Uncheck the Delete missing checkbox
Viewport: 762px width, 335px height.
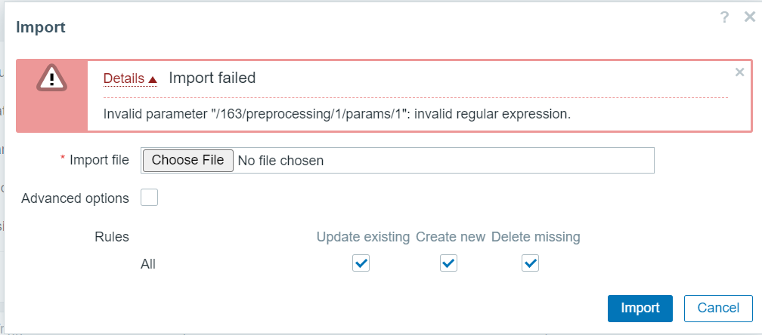tap(531, 263)
